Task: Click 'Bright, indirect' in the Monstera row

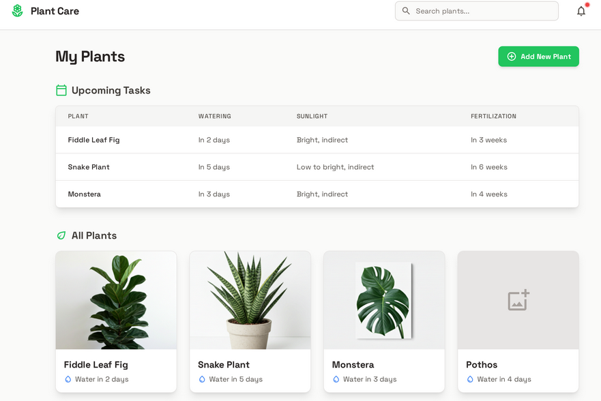Action: point(322,194)
